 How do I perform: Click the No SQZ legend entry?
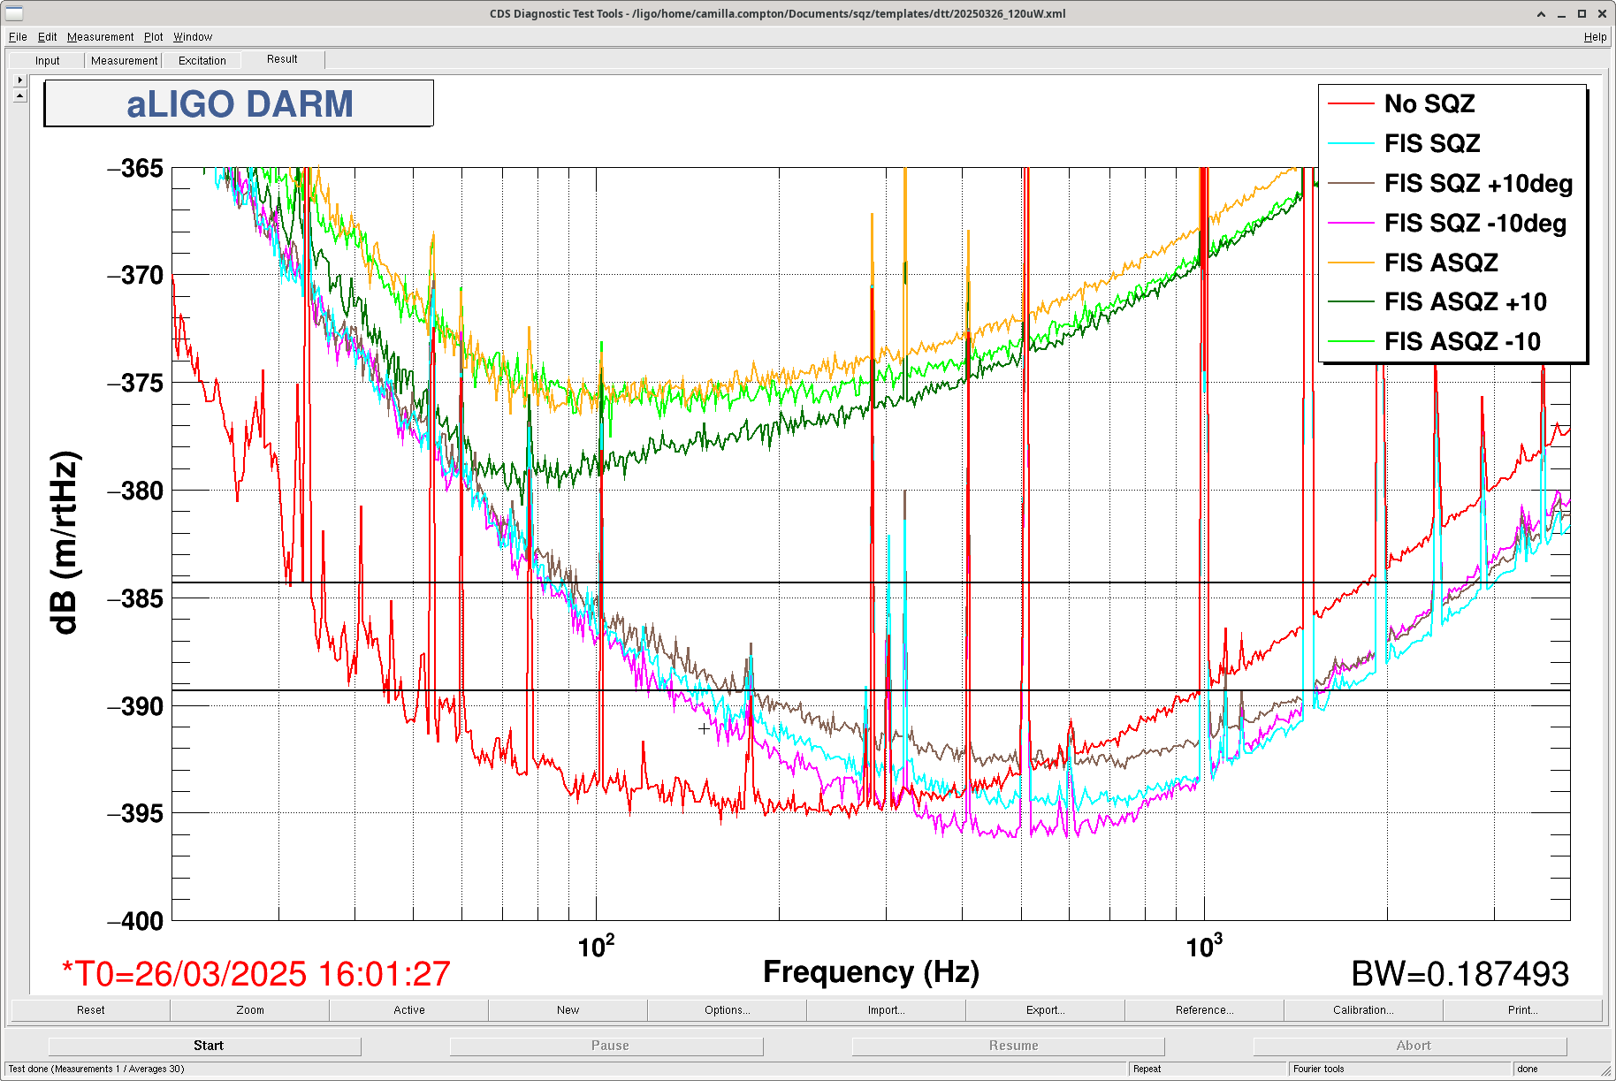point(1429,103)
